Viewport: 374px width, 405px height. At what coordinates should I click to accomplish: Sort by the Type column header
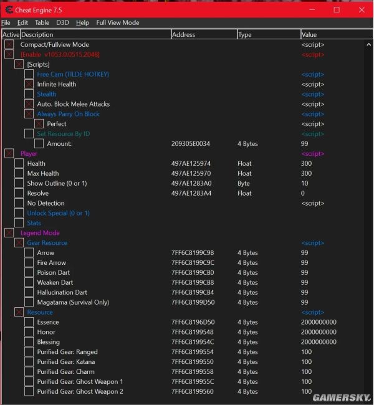269,34
